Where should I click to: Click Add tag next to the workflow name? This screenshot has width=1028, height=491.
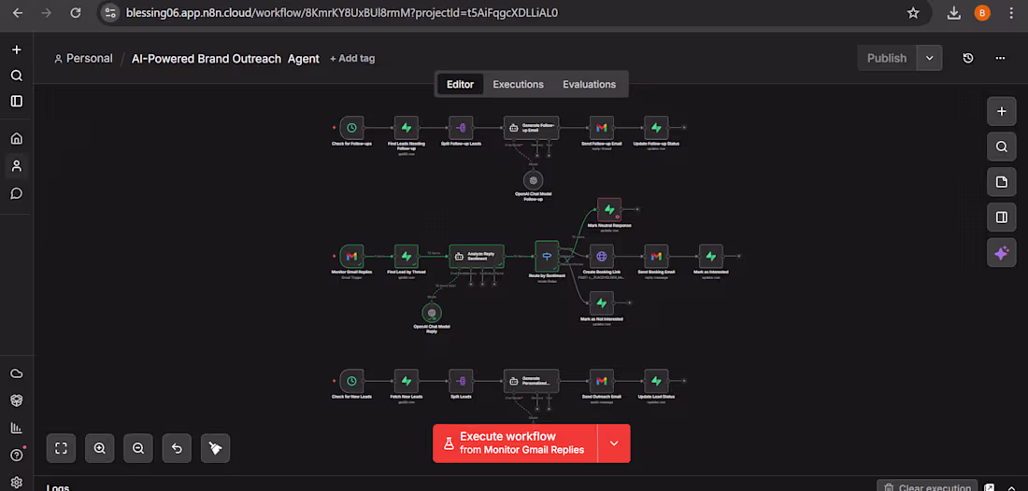[x=352, y=58]
